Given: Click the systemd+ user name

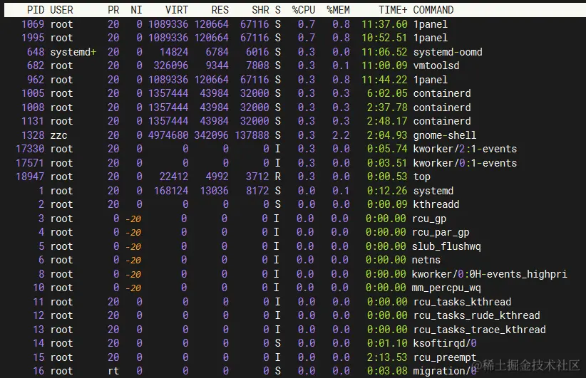Looking at the screenshot, I should 73,52.
